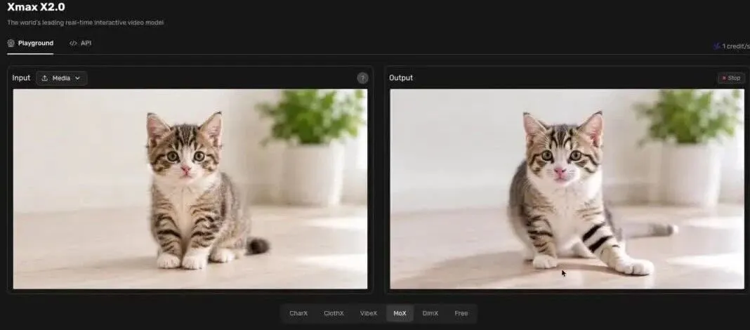Switch to the Playground tab
The image size is (750, 330).
(30, 43)
